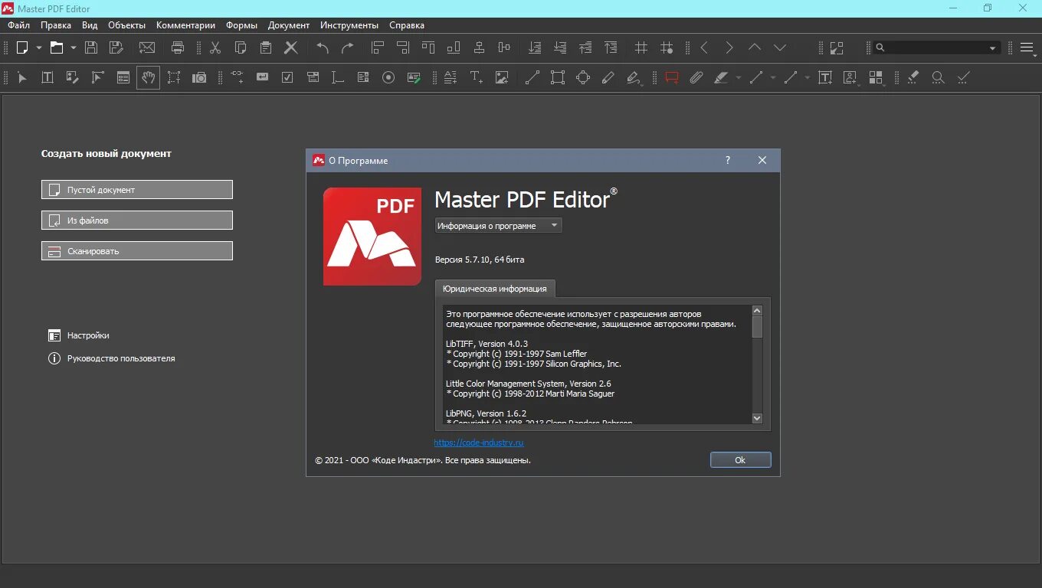Click the legal info scrollbar down arrow
Screen dimensions: 1042x588
pyautogui.click(x=757, y=418)
